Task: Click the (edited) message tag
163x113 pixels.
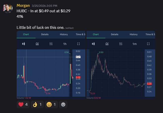Action: tap(70, 28)
